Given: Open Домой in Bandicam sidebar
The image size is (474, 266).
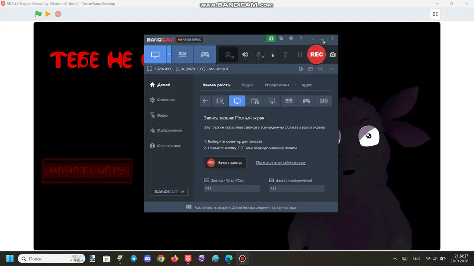Looking at the screenshot, I should tap(160, 85).
